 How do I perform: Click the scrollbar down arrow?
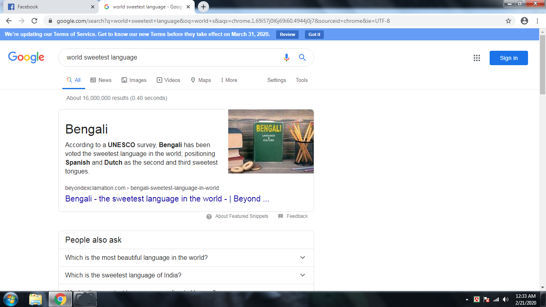click(542, 287)
